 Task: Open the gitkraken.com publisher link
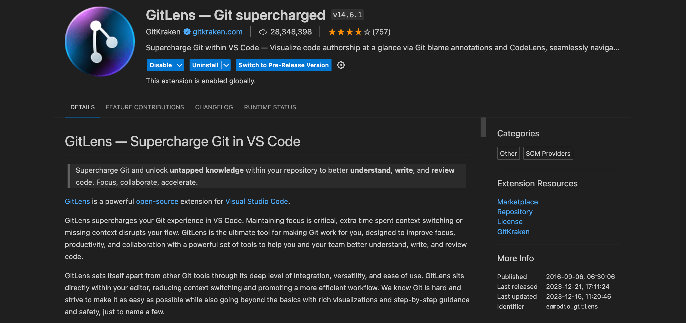217,32
